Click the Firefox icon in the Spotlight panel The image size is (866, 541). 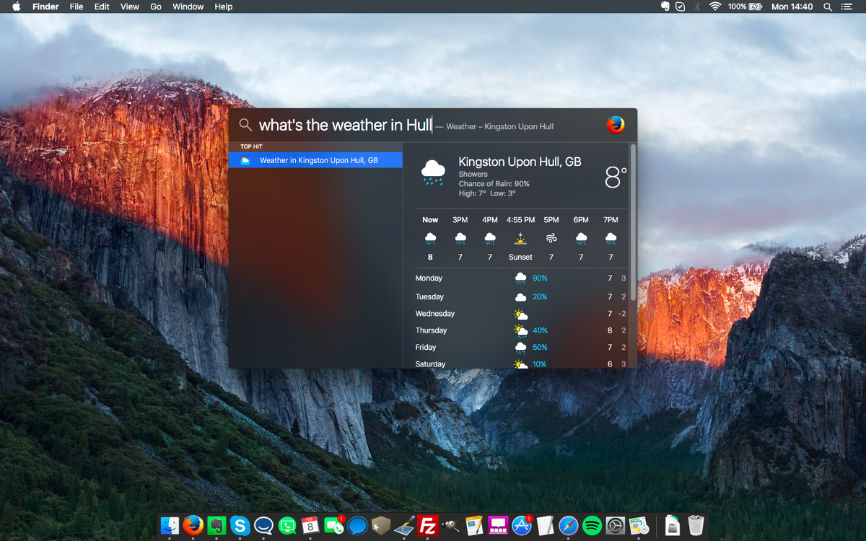(x=616, y=124)
